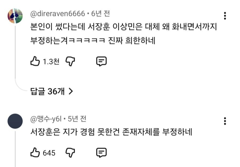Expand the 답글 36개 replies

pos(51,91)
